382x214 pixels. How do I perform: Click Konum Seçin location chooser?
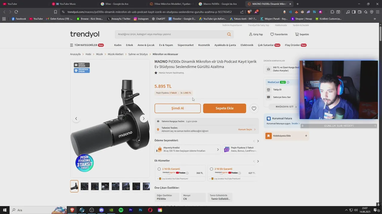click(247, 130)
